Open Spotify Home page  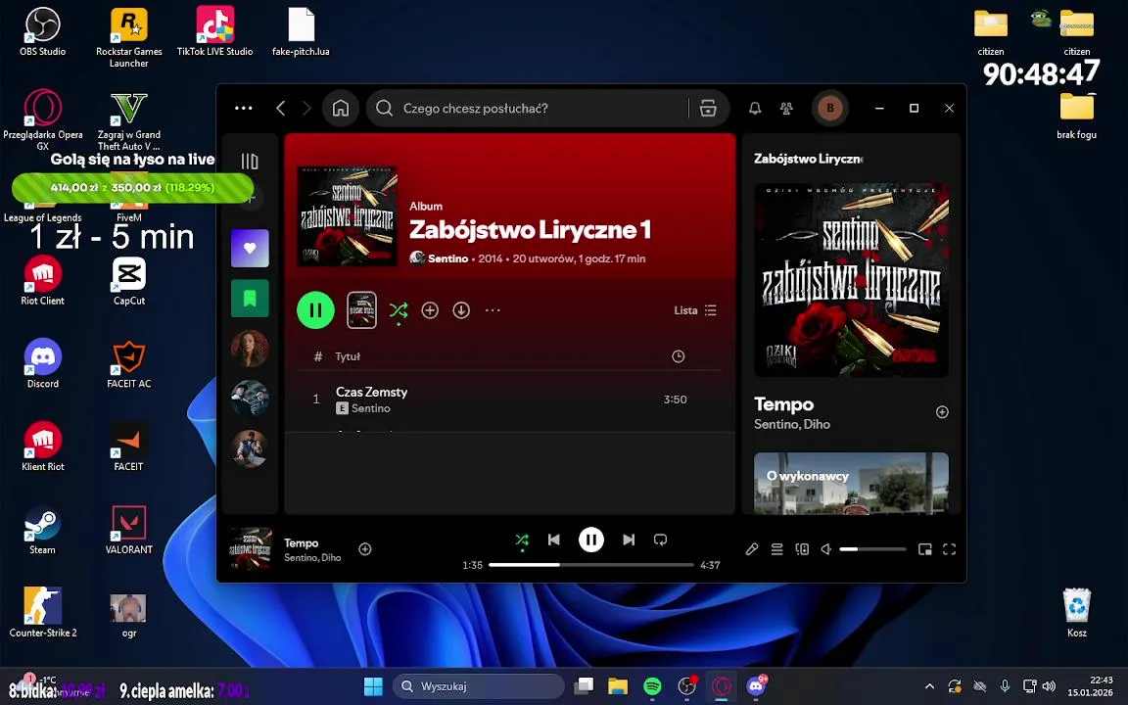pyautogui.click(x=341, y=108)
